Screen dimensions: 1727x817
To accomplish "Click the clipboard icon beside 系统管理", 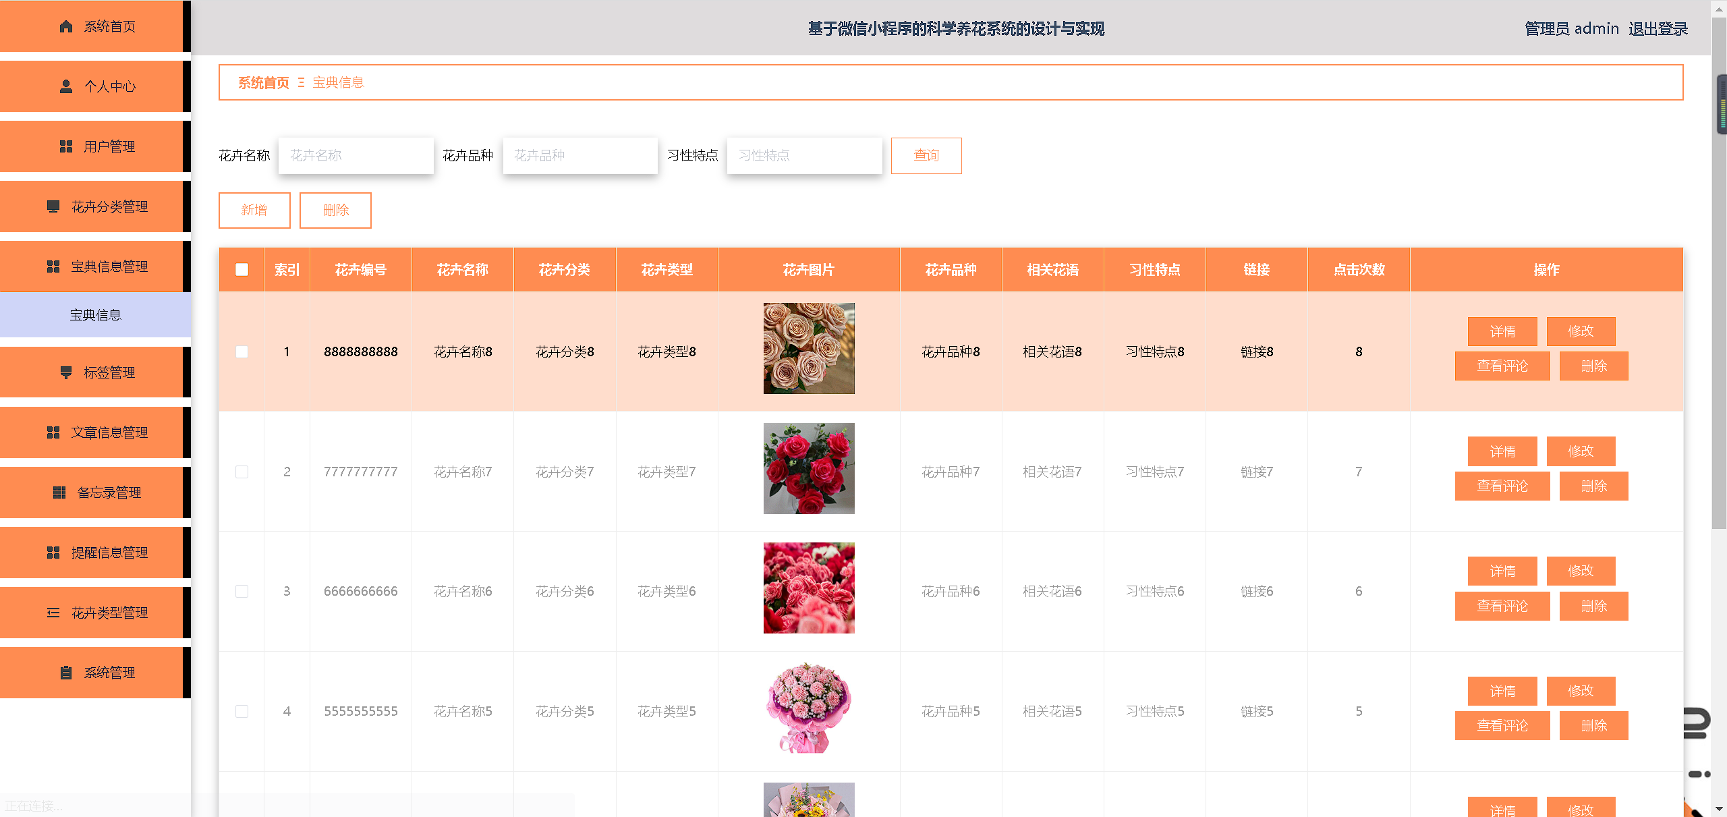I will (66, 673).
